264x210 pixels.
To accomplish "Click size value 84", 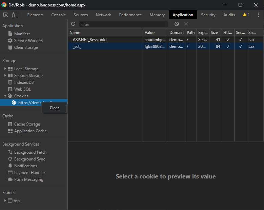I will click(218, 46).
